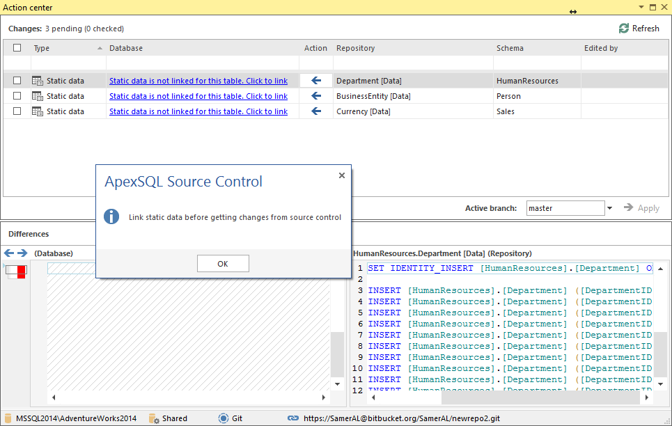This screenshot has height=426, width=672.
Task: Click the Currency row static data table icon
Action: coord(38,111)
